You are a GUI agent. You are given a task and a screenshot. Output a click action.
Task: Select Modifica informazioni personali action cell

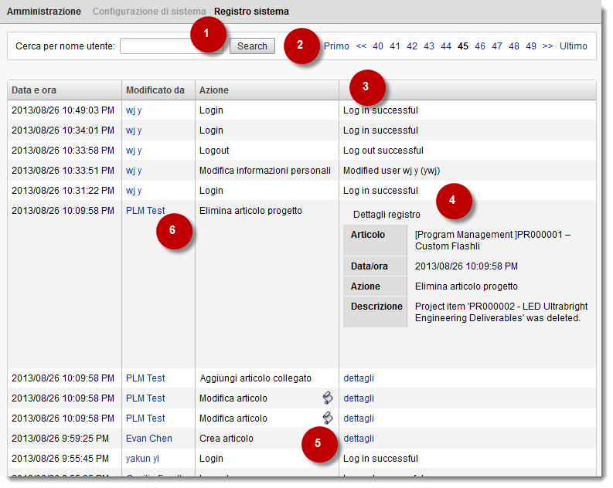pos(265,171)
